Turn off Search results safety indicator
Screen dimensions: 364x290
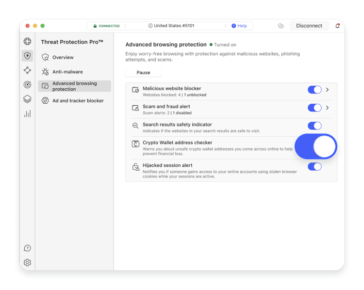[314, 126]
